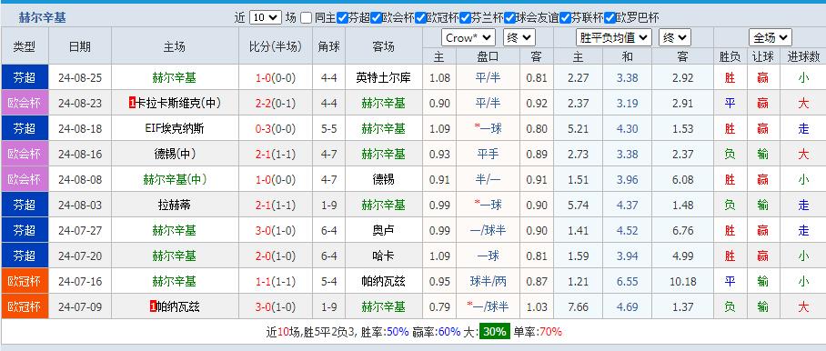Screen dimensions: 826x351
Task: Uncheck the 欧冠杯 filter checkbox
Action: click(420, 18)
